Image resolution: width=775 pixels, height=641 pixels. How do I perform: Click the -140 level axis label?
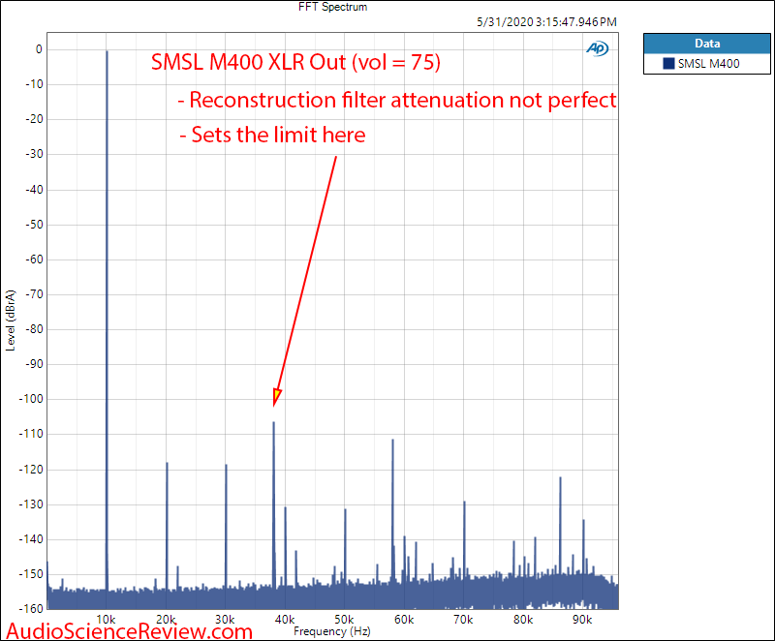click(31, 539)
